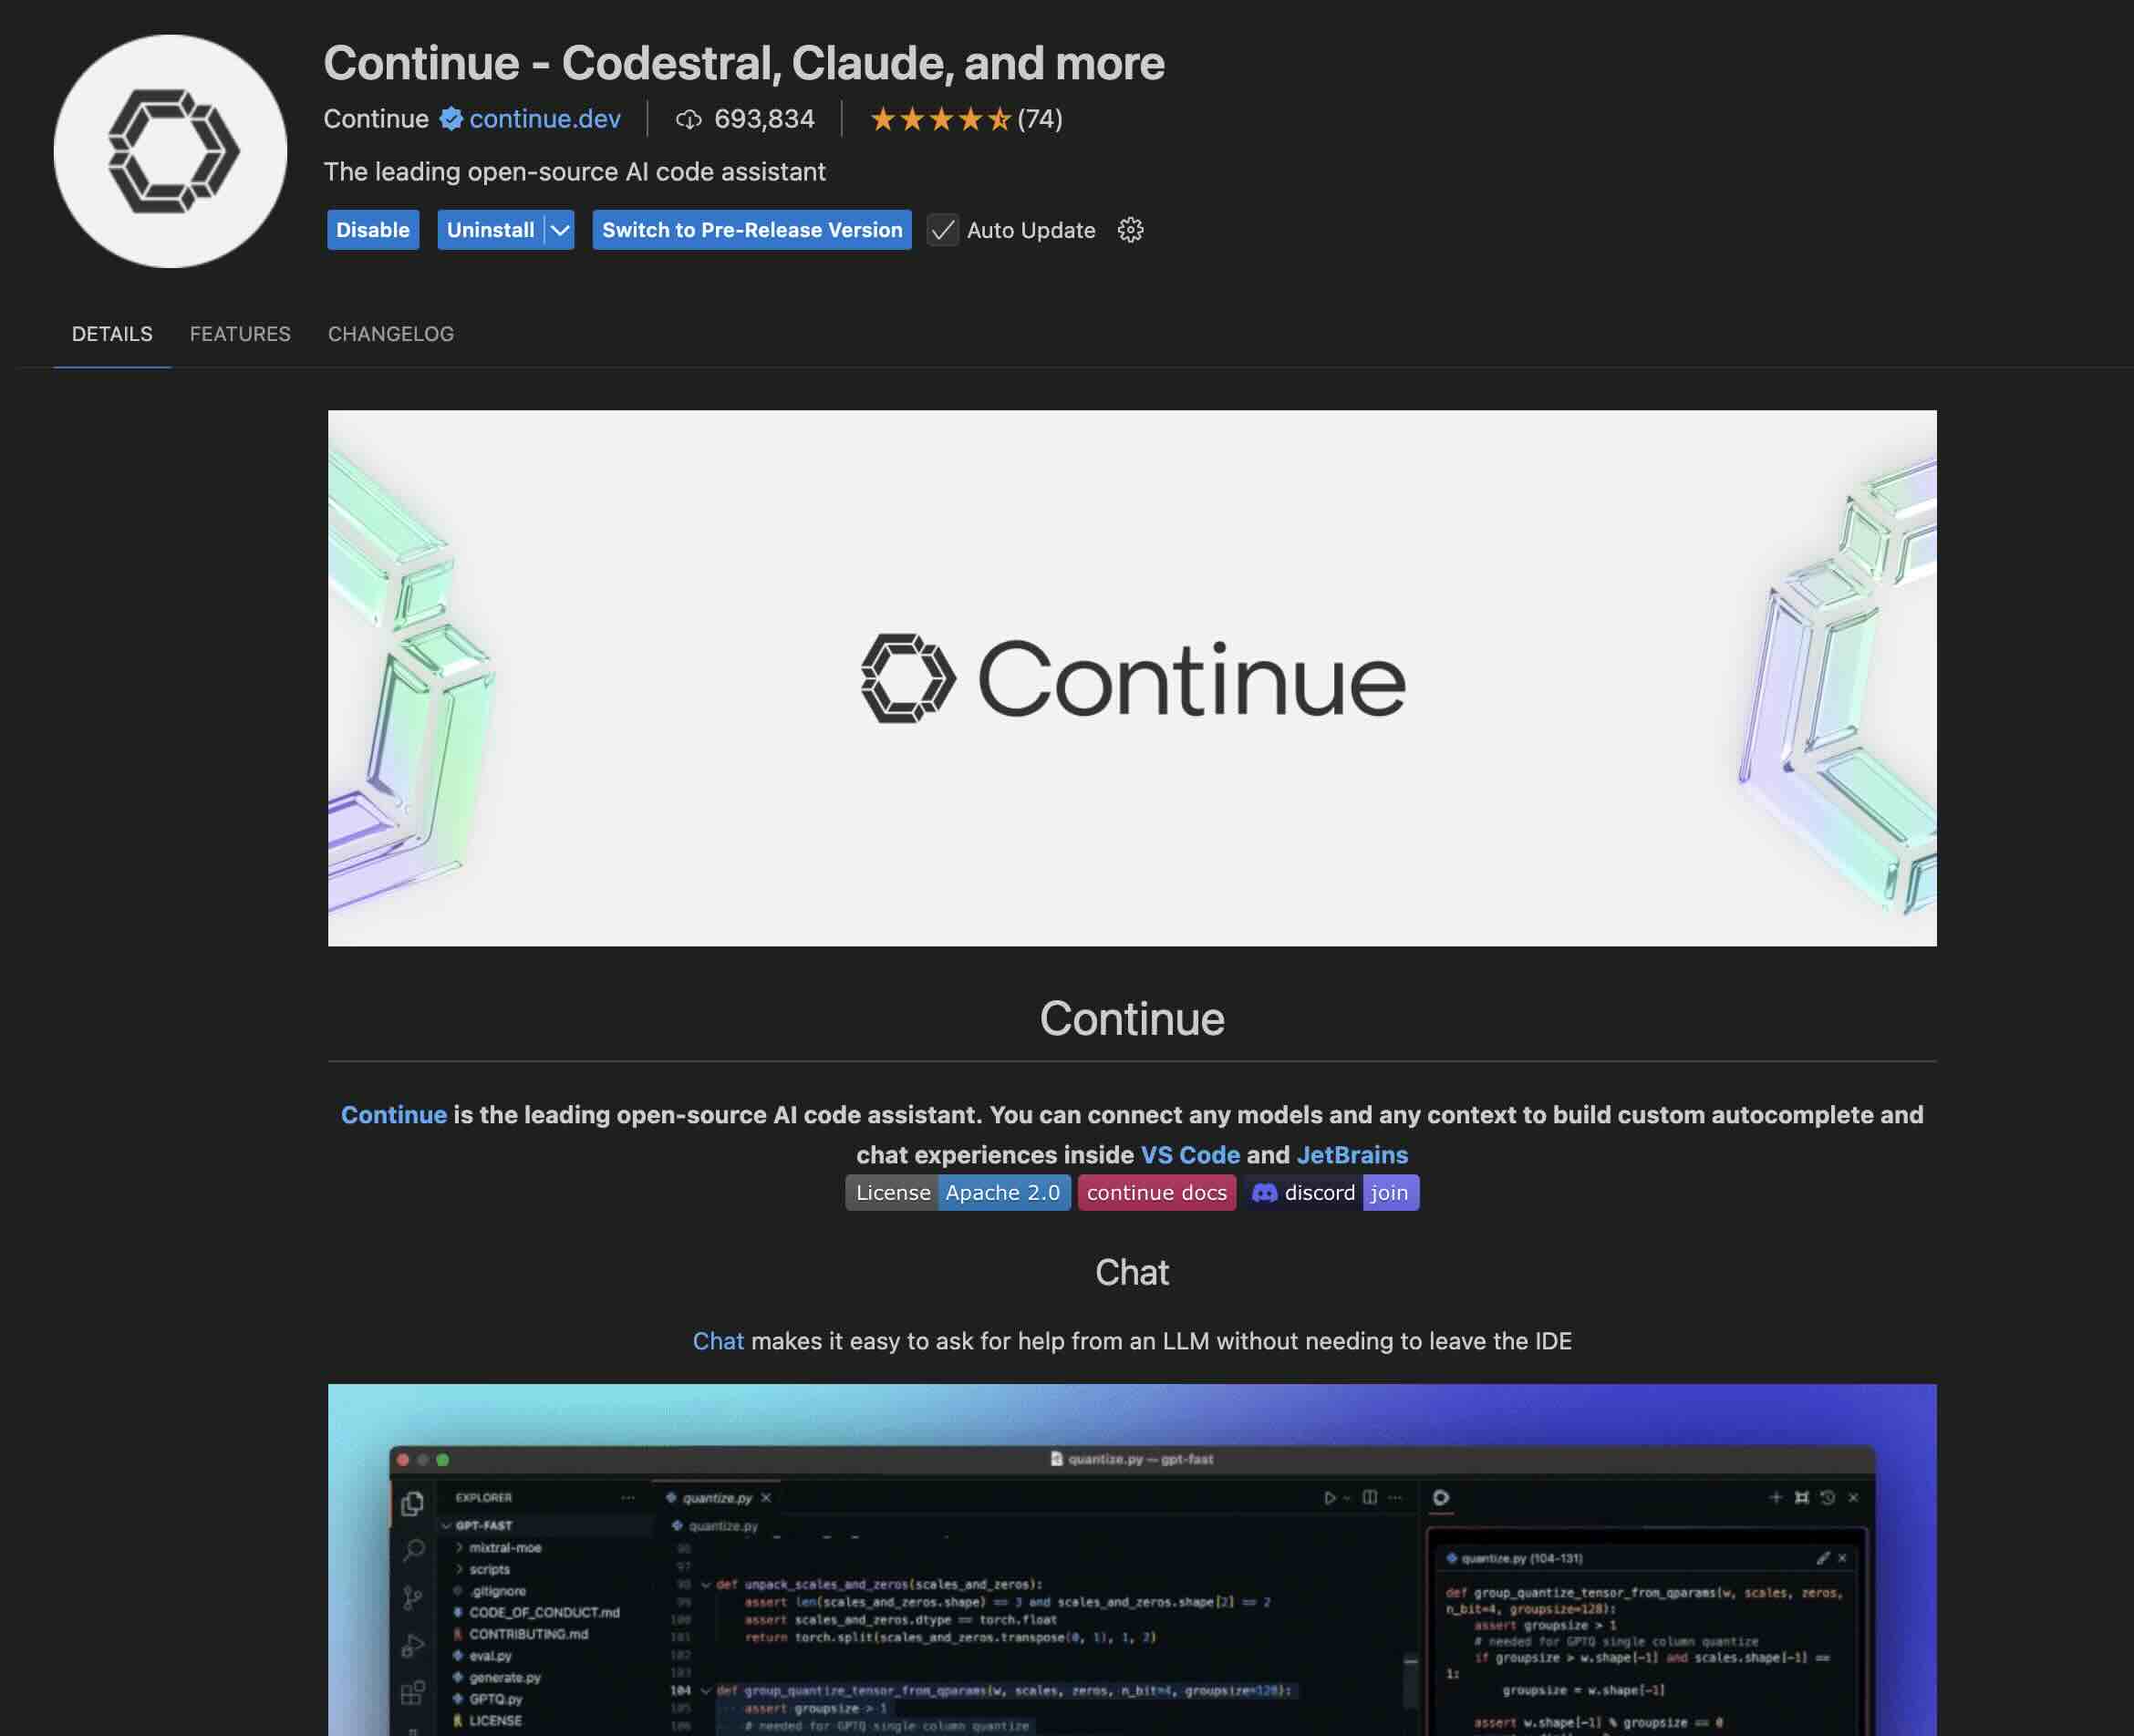Select the DETAILS tab
Viewport: 2134px width, 1736px height.
tap(111, 333)
